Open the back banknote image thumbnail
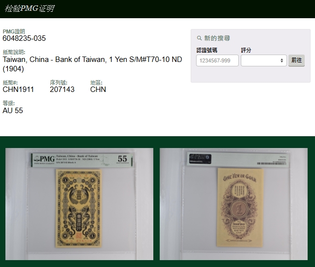The height and width of the screenshot is (267, 315). [x=233, y=204]
